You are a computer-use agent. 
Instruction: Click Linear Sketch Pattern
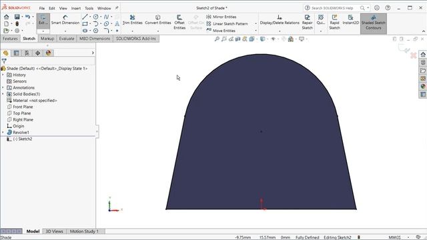coord(227,24)
